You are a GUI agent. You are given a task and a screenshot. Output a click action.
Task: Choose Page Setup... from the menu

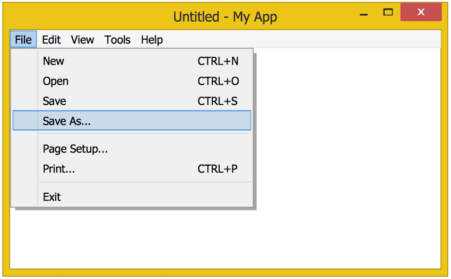click(132, 149)
